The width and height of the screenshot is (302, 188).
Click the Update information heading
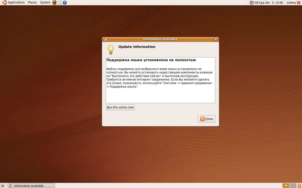point(137,47)
